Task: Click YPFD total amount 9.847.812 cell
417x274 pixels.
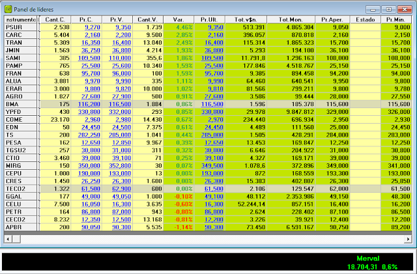Action: coord(291,112)
